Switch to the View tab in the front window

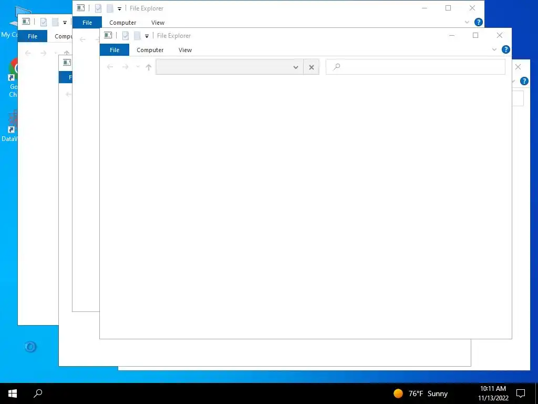[x=185, y=50]
